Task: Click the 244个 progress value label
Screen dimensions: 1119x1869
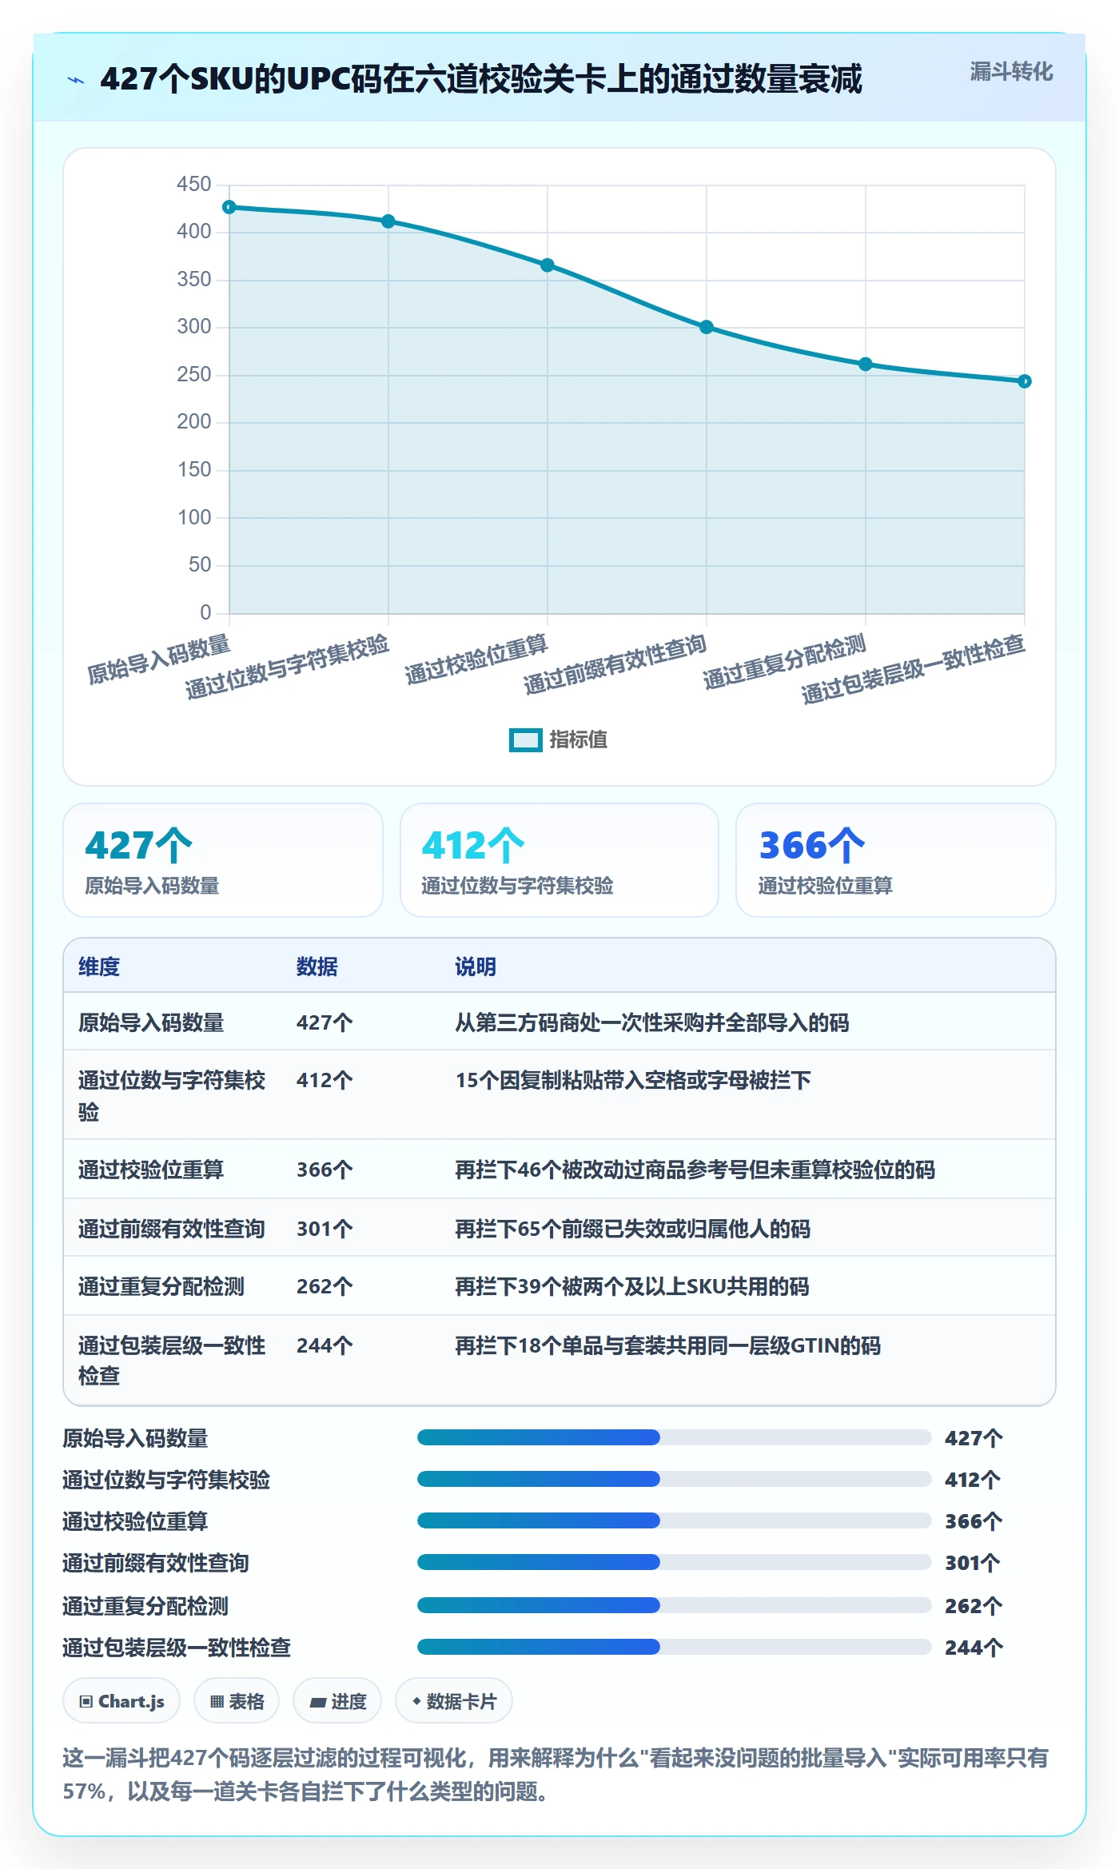Action: (x=974, y=1647)
